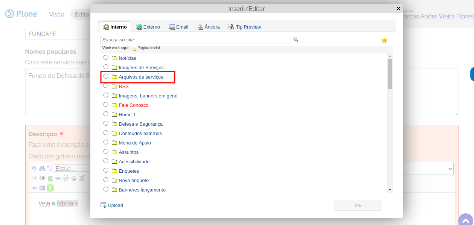Click the anchor icon in editor toolbar
Viewport: 474px width, 225px height.
coord(74,178)
